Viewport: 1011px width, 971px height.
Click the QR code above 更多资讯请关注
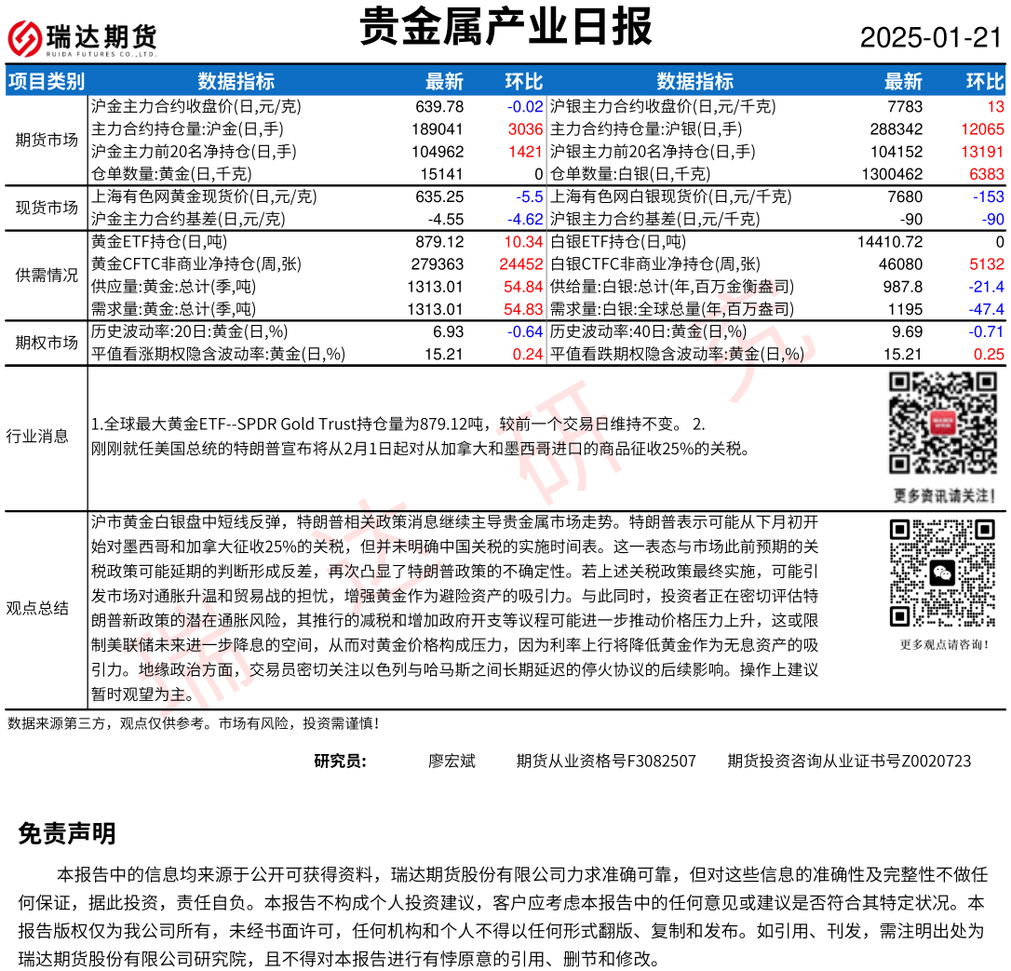pos(941,424)
